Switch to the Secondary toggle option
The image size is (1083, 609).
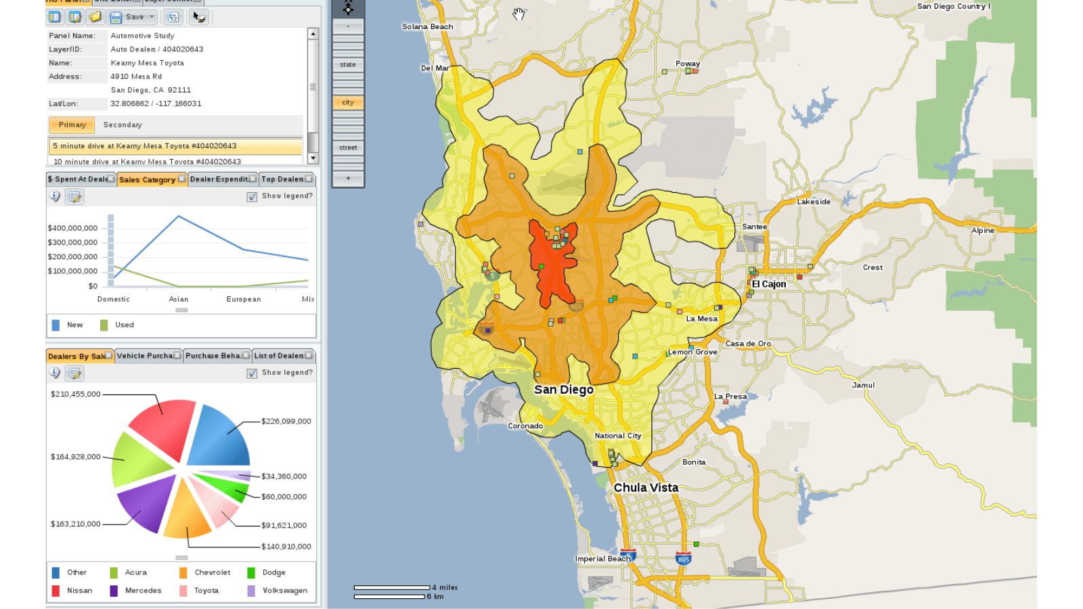pyautogui.click(x=123, y=125)
